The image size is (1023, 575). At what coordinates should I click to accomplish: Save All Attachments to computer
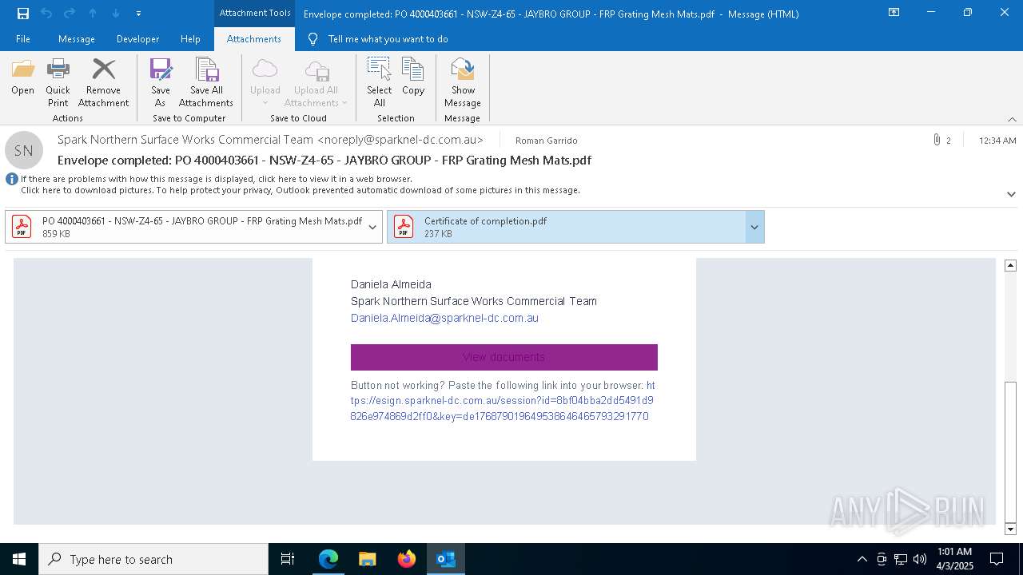206,83
